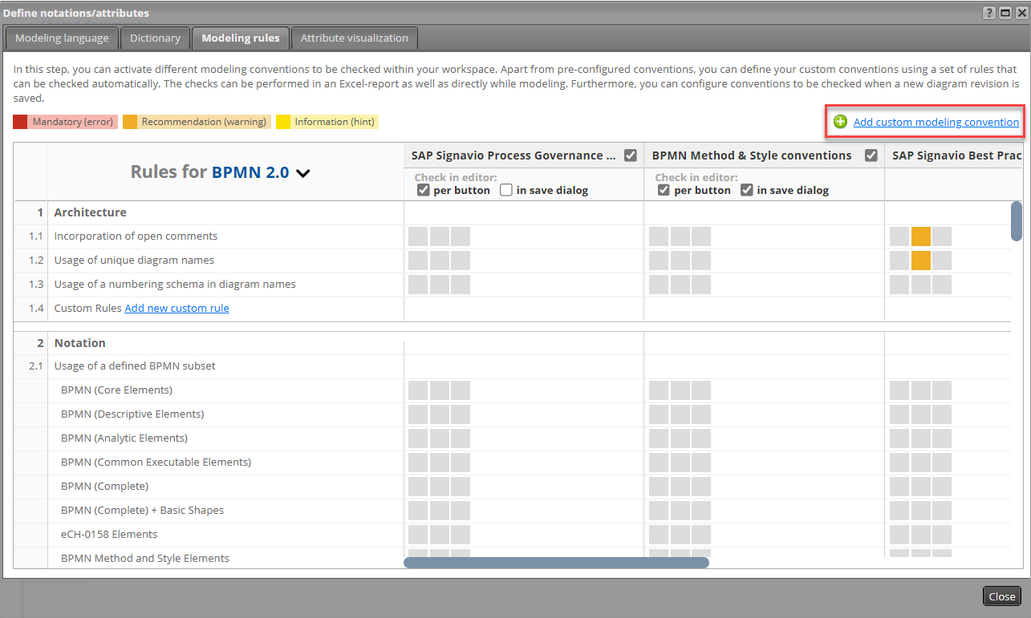Select the 'BPMN (Analytic Elements)' row label
Viewport: 1031px width, 618px height.
tap(124, 438)
